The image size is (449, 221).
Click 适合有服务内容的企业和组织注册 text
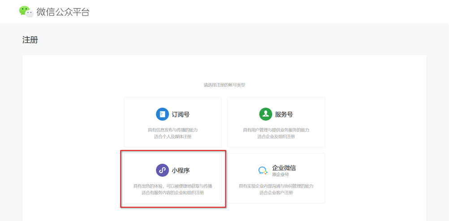[x=173, y=193]
